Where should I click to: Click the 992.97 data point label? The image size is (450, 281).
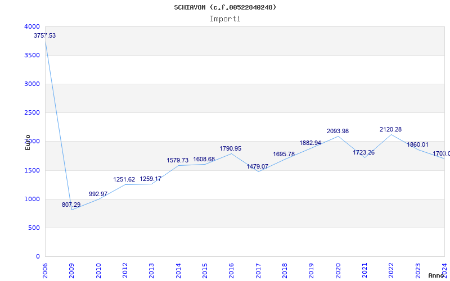(98, 194)
